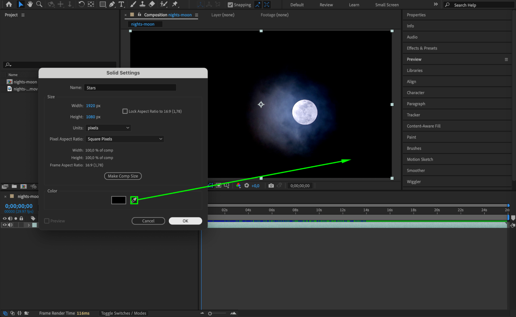Switch to the Review workspace
The image size is (516, 317).
click(326, 5)
